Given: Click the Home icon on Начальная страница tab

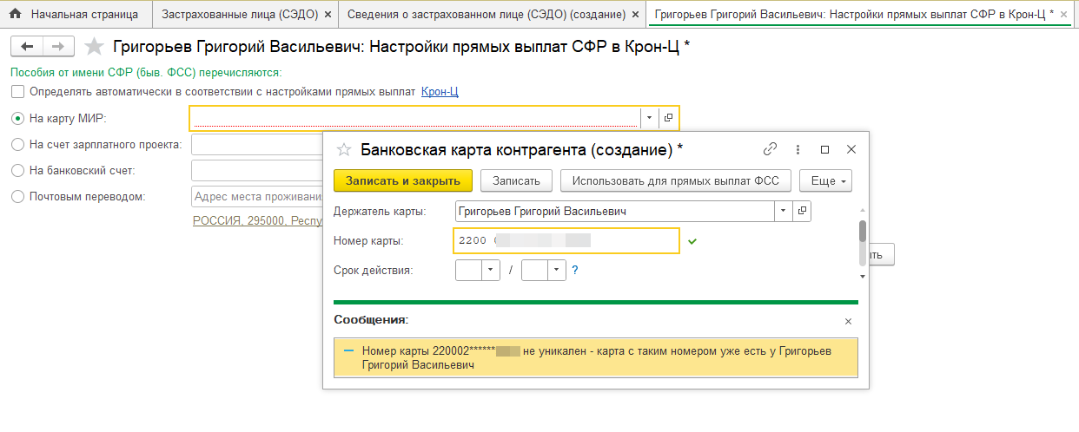Looking at the screenshot, I should click(15, 14).
